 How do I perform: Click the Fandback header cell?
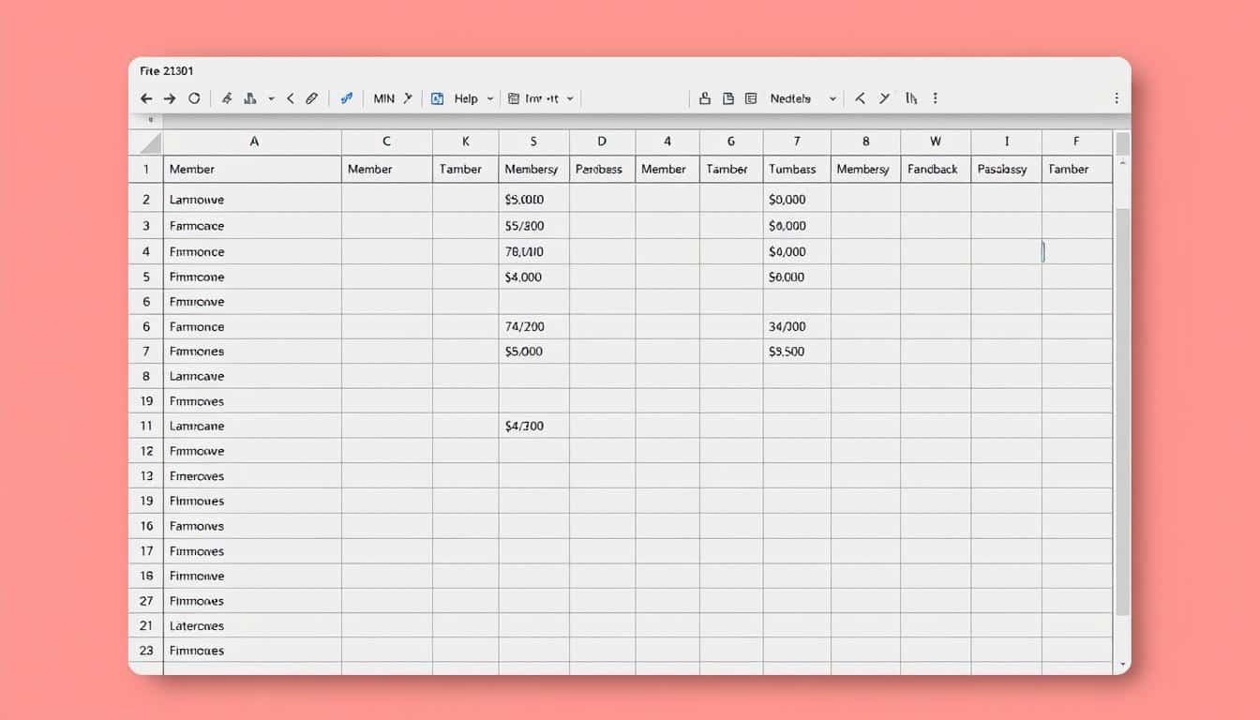point(936,170)
